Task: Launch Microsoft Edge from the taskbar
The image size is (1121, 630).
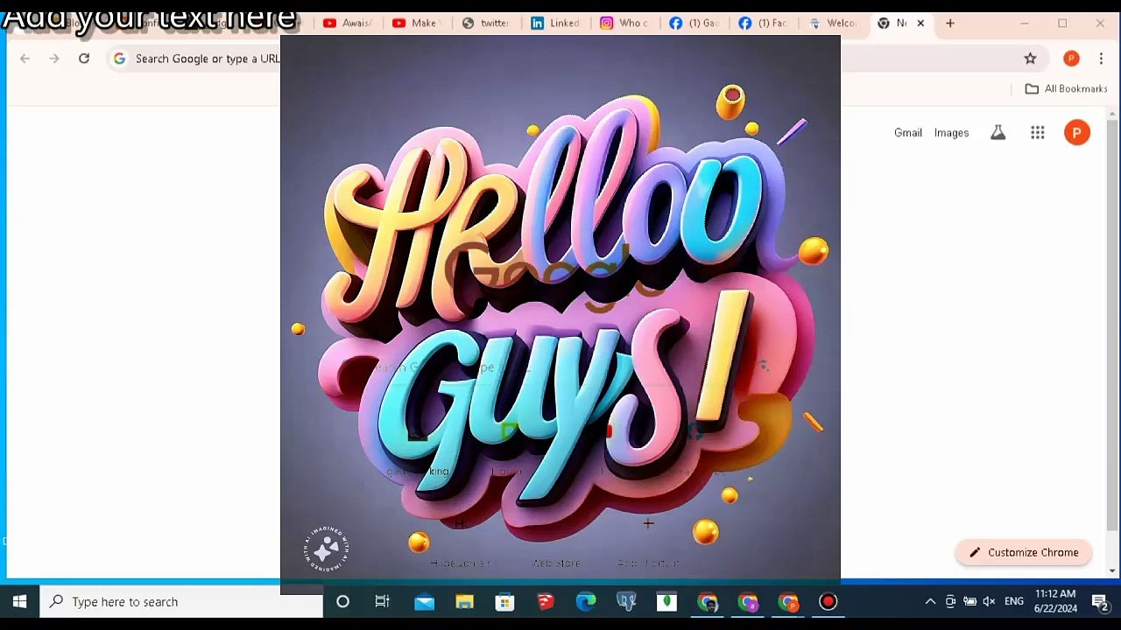Action: click(x=586, y=602)
